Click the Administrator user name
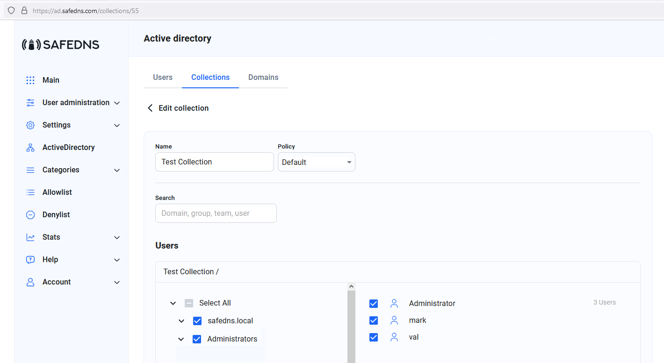664x363 pixels. coord(432,304)
